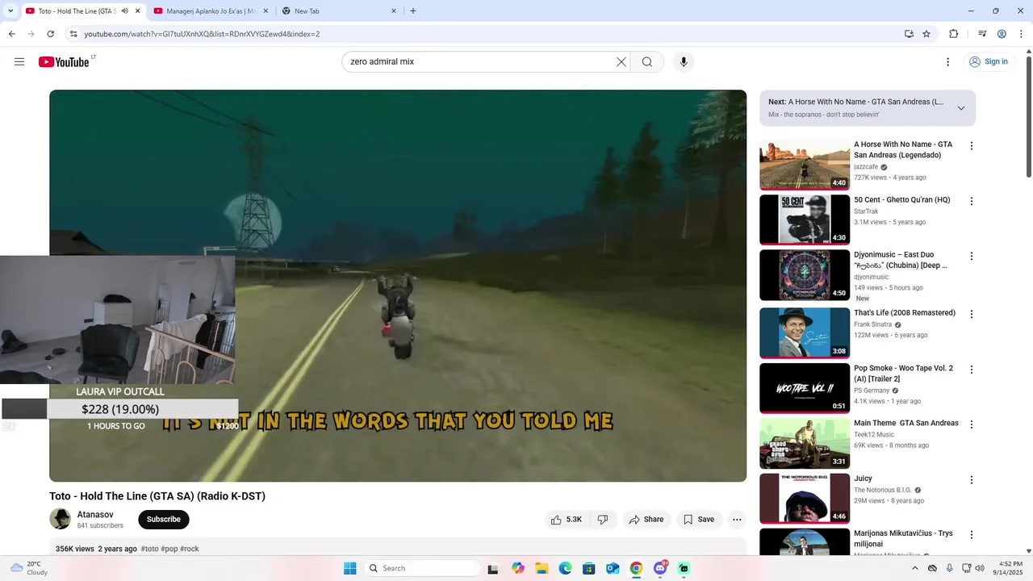
Task: Open the #rock hashtag link
Action: 189,549
